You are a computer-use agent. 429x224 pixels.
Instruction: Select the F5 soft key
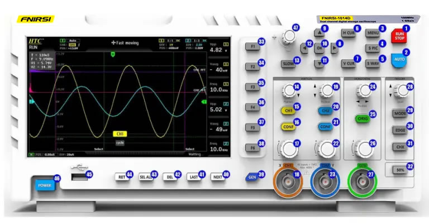tap(252, 127)
